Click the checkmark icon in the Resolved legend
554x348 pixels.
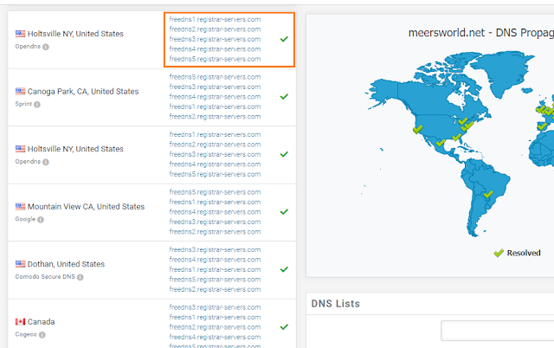(x=499, y=253)
